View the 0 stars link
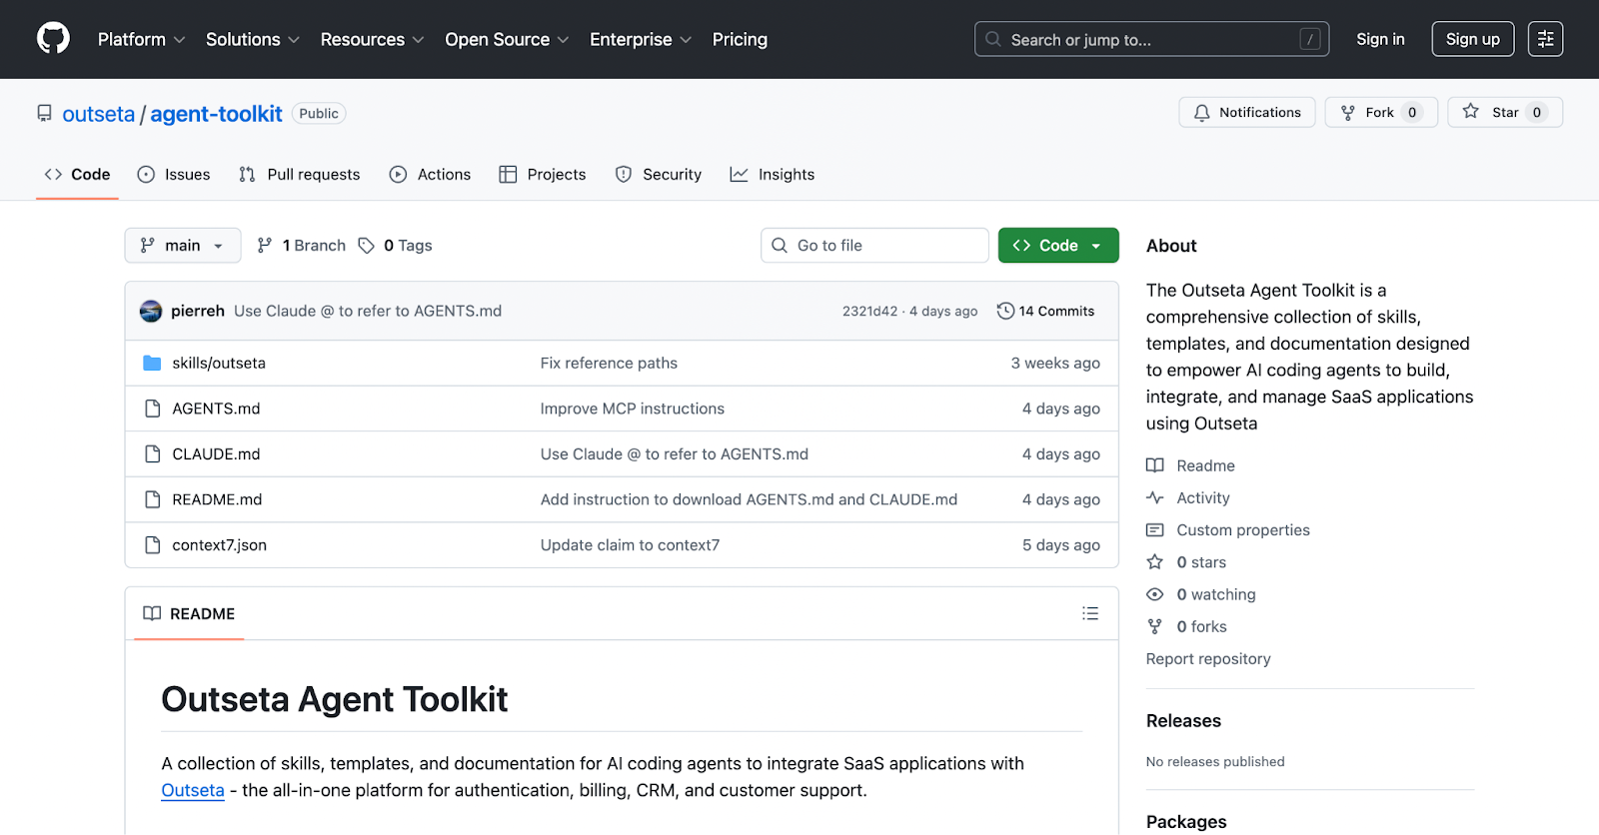The height and width of the screenshot is (835, 1599). coord(1201,562)
